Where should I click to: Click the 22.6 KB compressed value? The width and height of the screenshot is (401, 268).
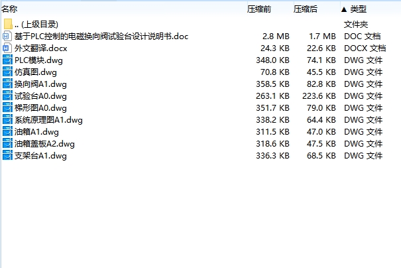tap(321, 48)
